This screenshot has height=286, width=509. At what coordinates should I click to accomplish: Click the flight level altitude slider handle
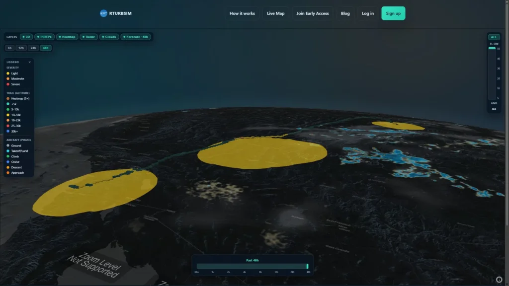click(x=492, y=48)
